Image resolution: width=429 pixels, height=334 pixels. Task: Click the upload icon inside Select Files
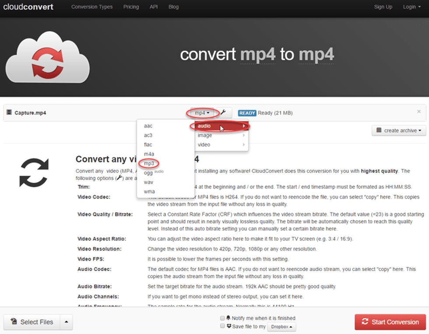(14, 322)
